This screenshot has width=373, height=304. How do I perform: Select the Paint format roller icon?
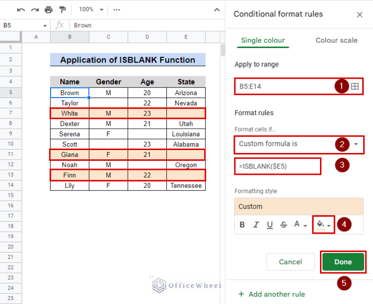tap(62, 10)
